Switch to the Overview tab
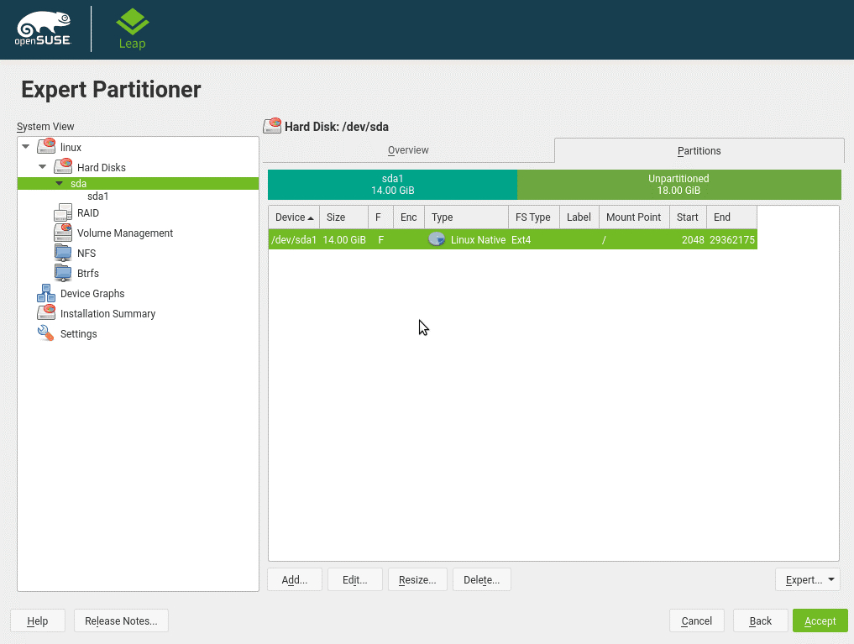The width and height of the screenshot is (854, 644). (x=408, y=150)
